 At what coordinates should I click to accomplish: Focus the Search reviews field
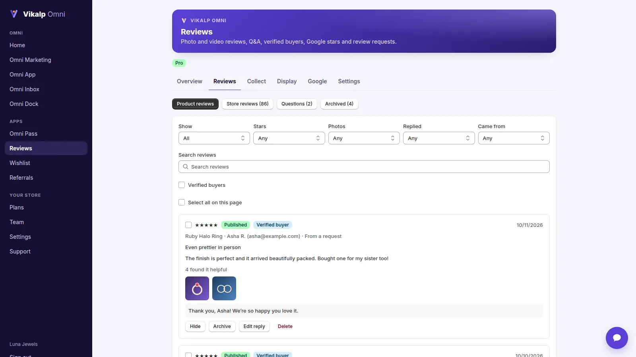coord(364,167)
